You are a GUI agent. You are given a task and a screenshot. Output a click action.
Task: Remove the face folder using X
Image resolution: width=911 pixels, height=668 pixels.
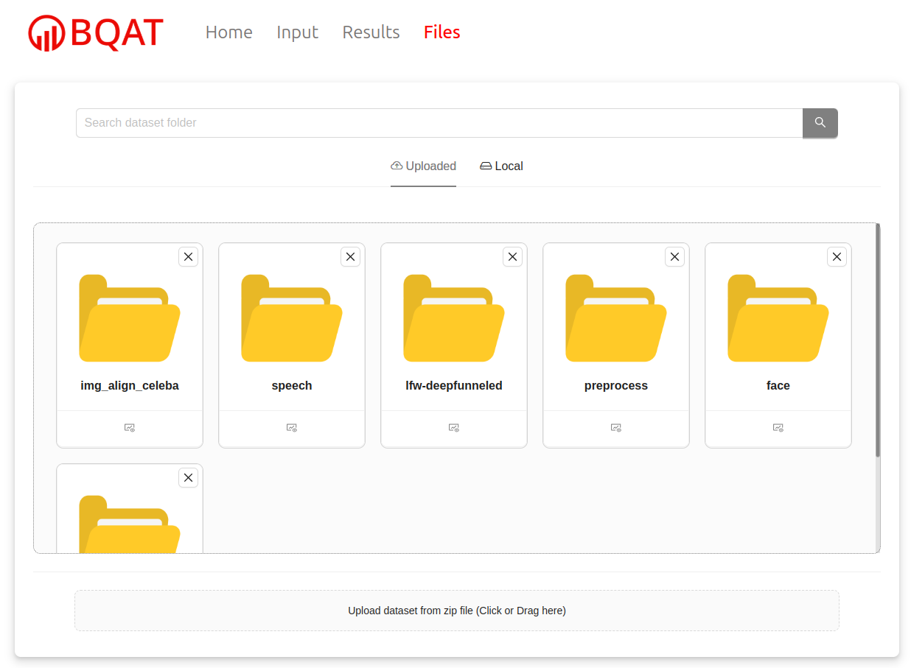[837, 256]
